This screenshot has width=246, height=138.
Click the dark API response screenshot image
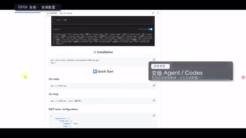[103, 31]
